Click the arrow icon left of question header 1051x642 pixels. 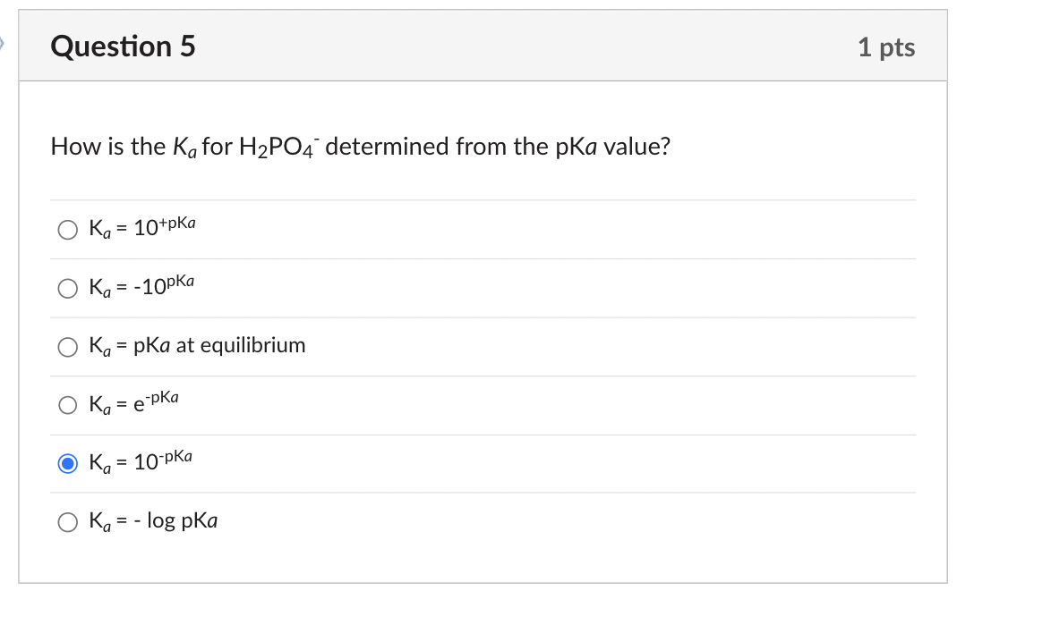(x=3, y=43)
